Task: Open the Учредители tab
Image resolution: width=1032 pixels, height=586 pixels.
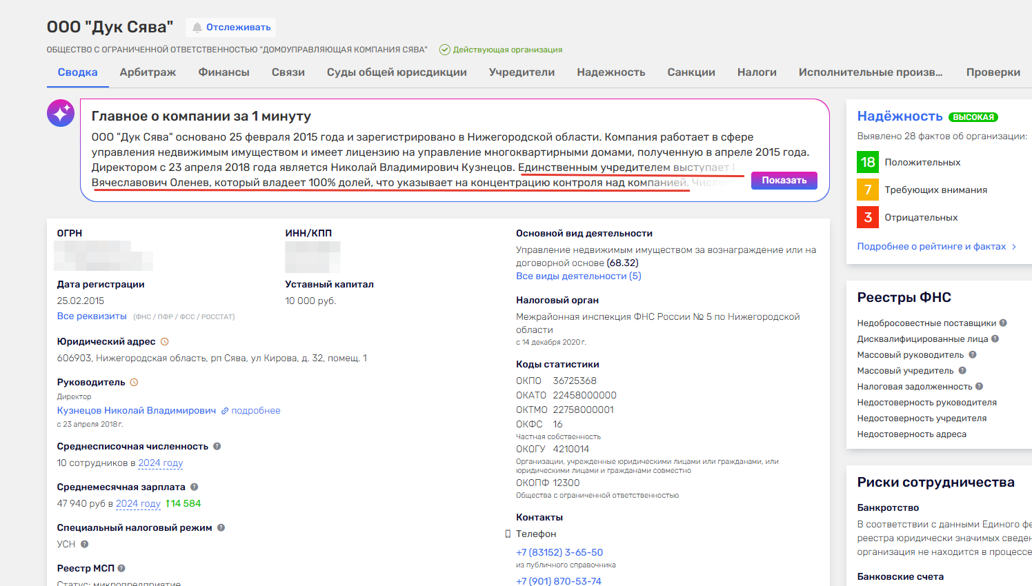Action: [x=522, y=72]
